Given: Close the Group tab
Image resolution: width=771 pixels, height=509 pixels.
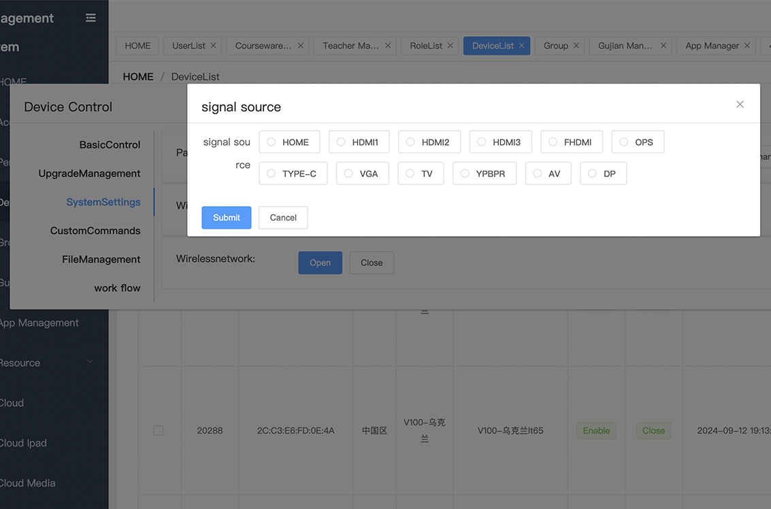Looking at the screenshot, I should point(576,46).
